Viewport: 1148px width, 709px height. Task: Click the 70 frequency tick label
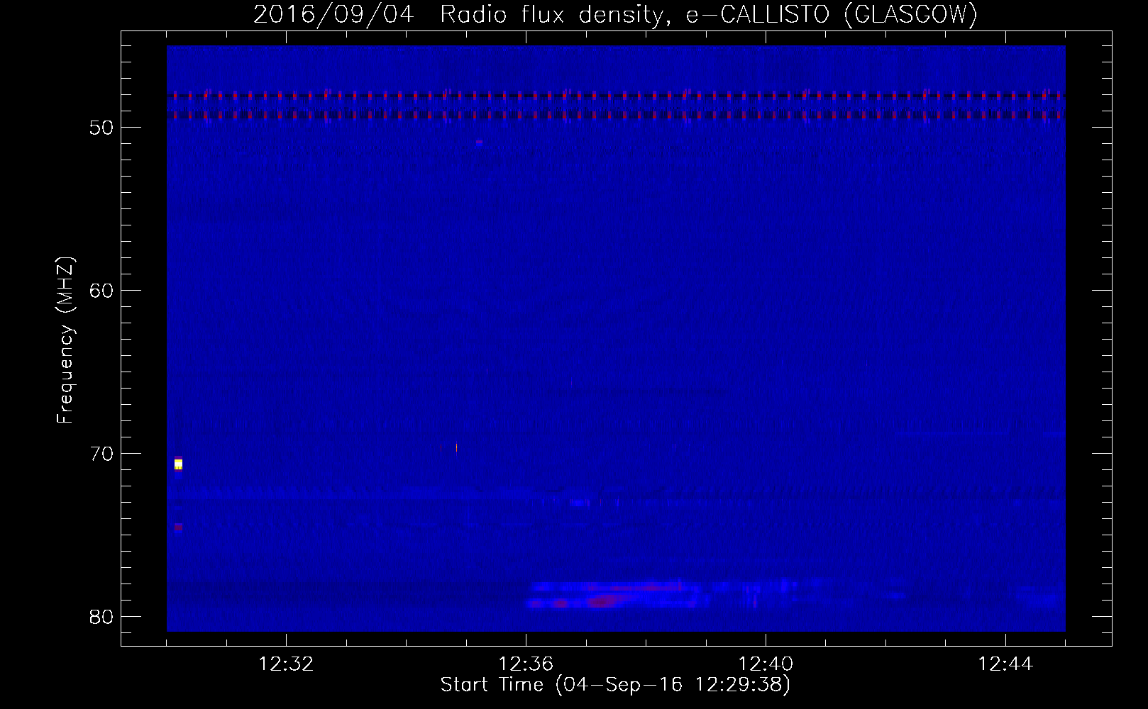101,454
